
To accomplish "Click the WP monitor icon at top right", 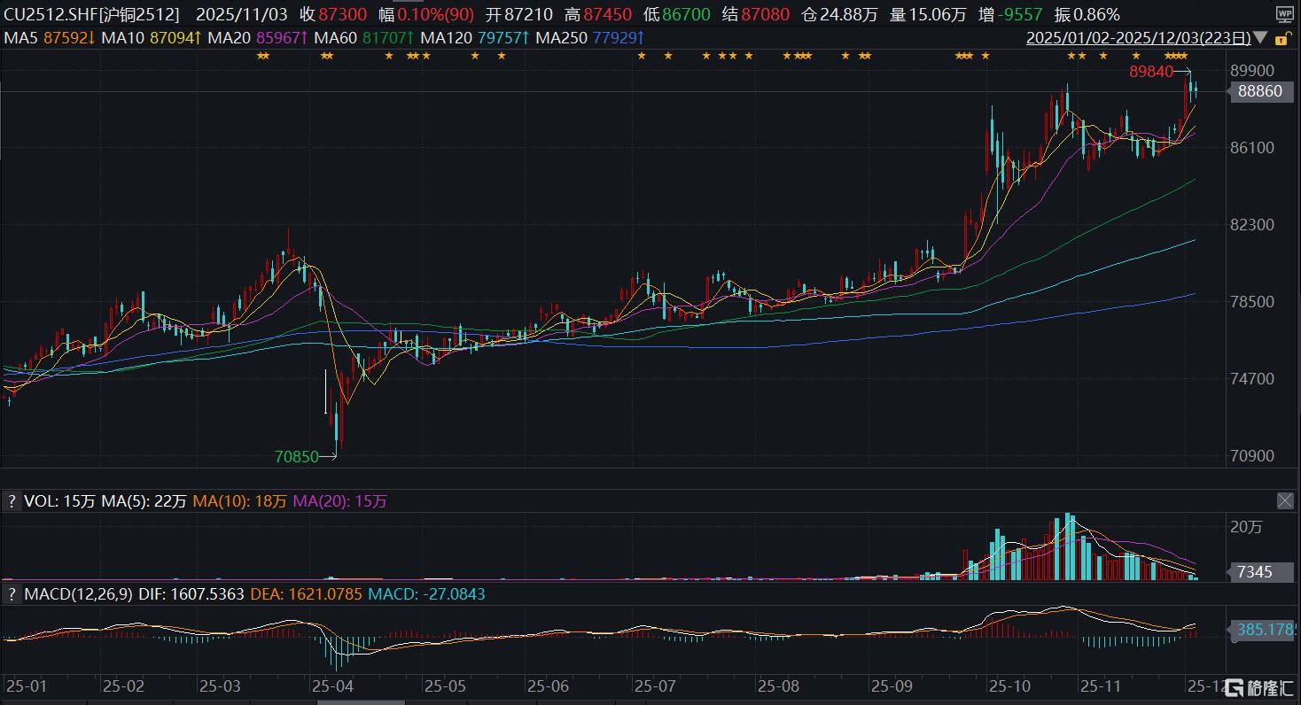I will coord(1284,14).
